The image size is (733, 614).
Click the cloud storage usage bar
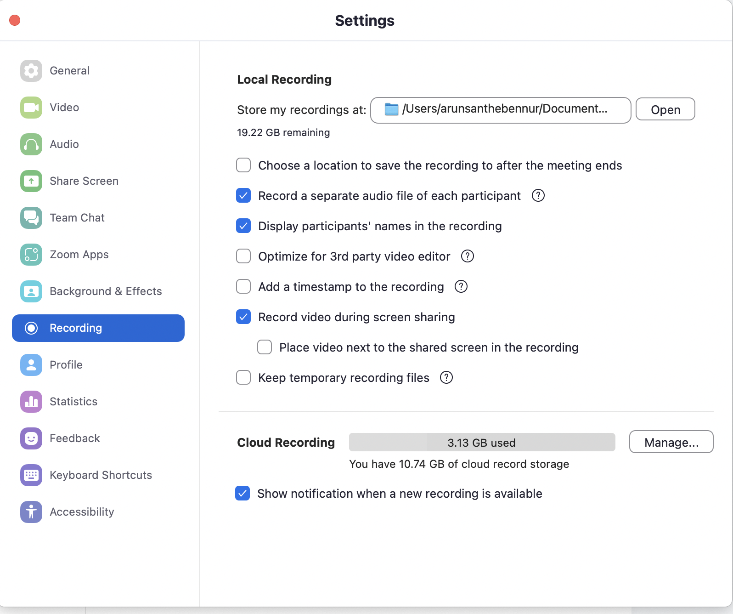482,442
